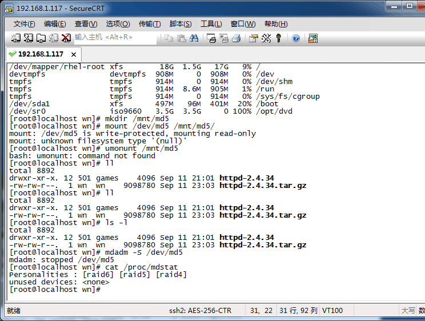Open Session Options icon
Screen dimensions: 425x321
(x=254, y=38)
